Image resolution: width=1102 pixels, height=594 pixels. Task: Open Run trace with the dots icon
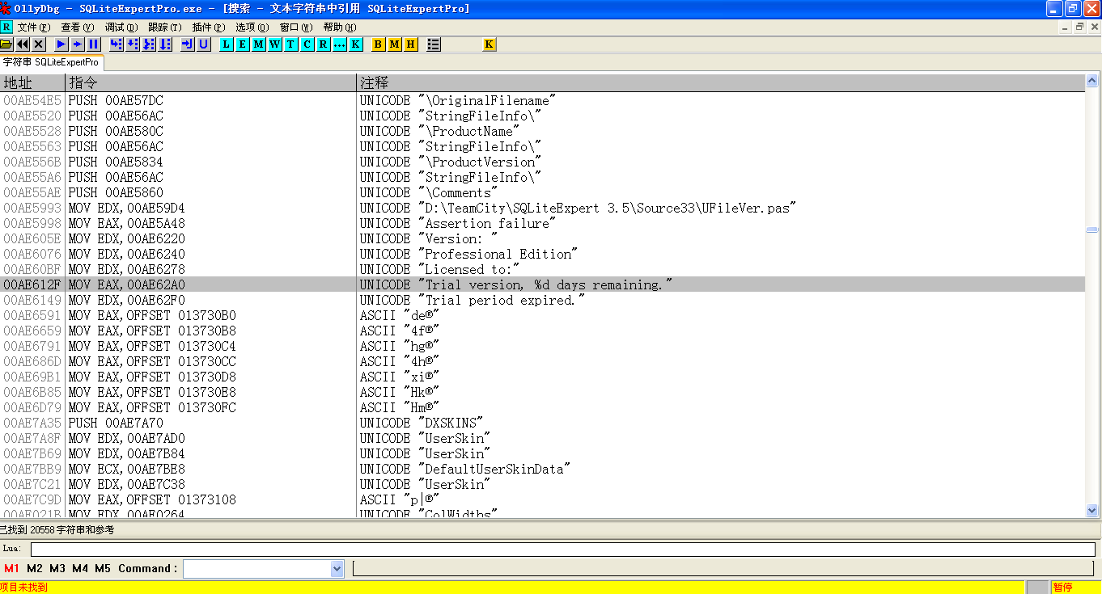point(340,44)
